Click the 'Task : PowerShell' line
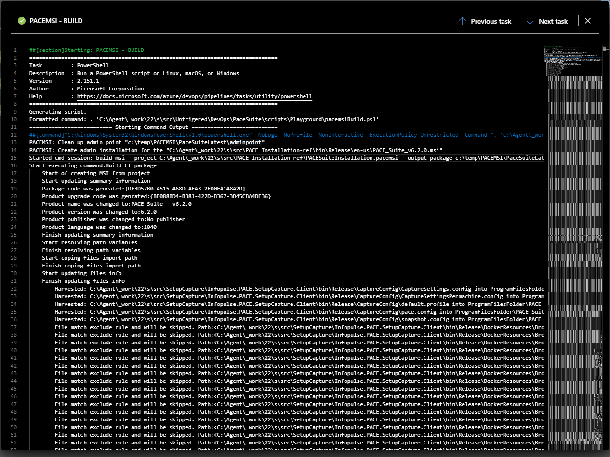 [x=69, y=65]
